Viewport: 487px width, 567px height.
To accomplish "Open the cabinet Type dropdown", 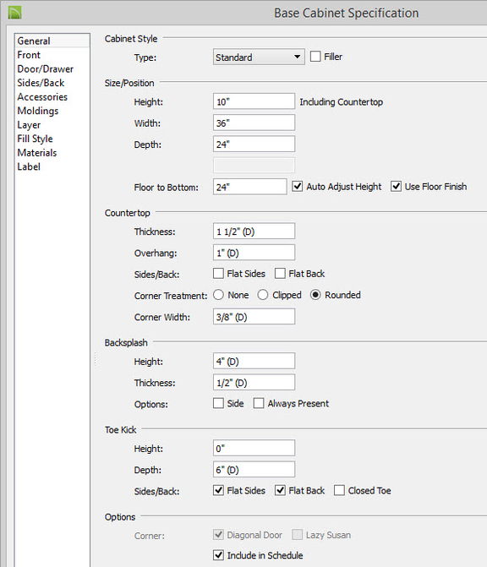I will [x=259, y=57].
